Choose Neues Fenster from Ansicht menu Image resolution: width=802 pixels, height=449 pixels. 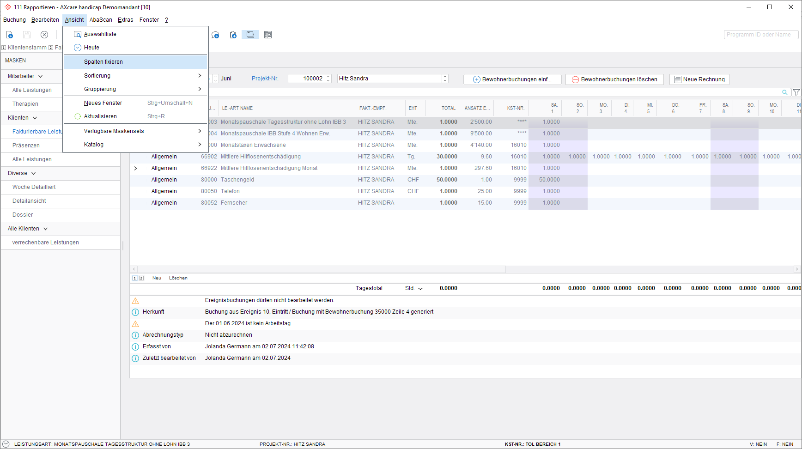click(136, 103)
